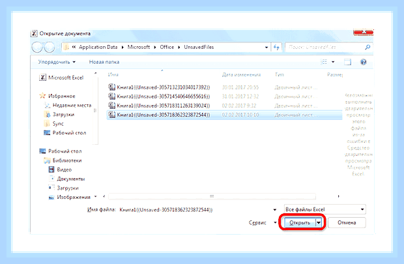404x264 pixels.
Task: Click the refresh icon next to address bar
Action: click(x=276, y=47)
